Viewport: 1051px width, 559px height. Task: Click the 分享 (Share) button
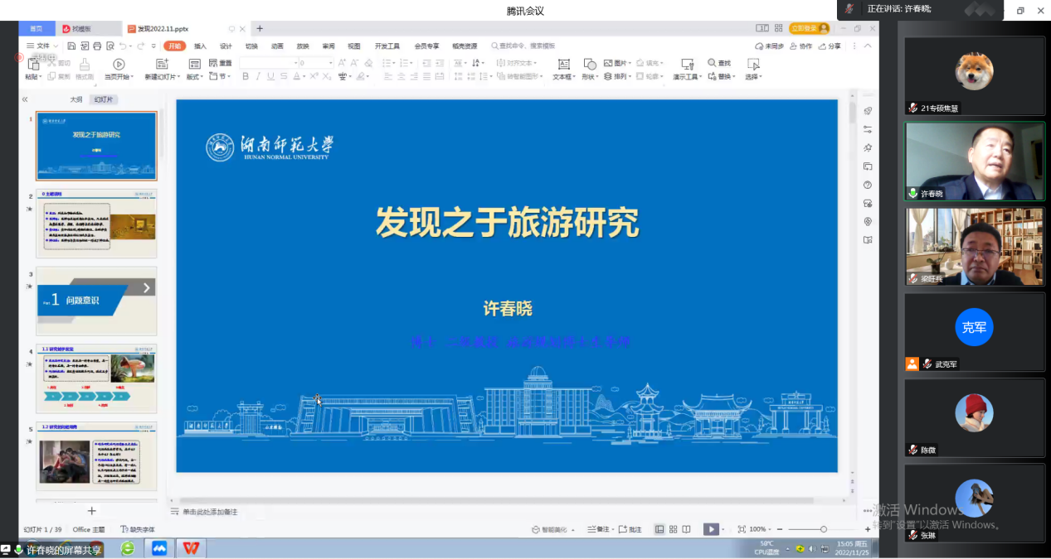click(x=829, y=46)
